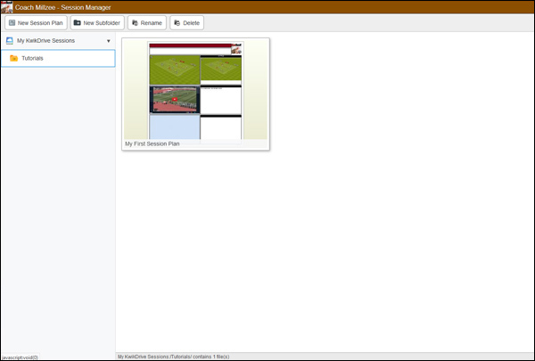Click the status bar folder path text
535x361 pixels.
click(x=173, y=357)
